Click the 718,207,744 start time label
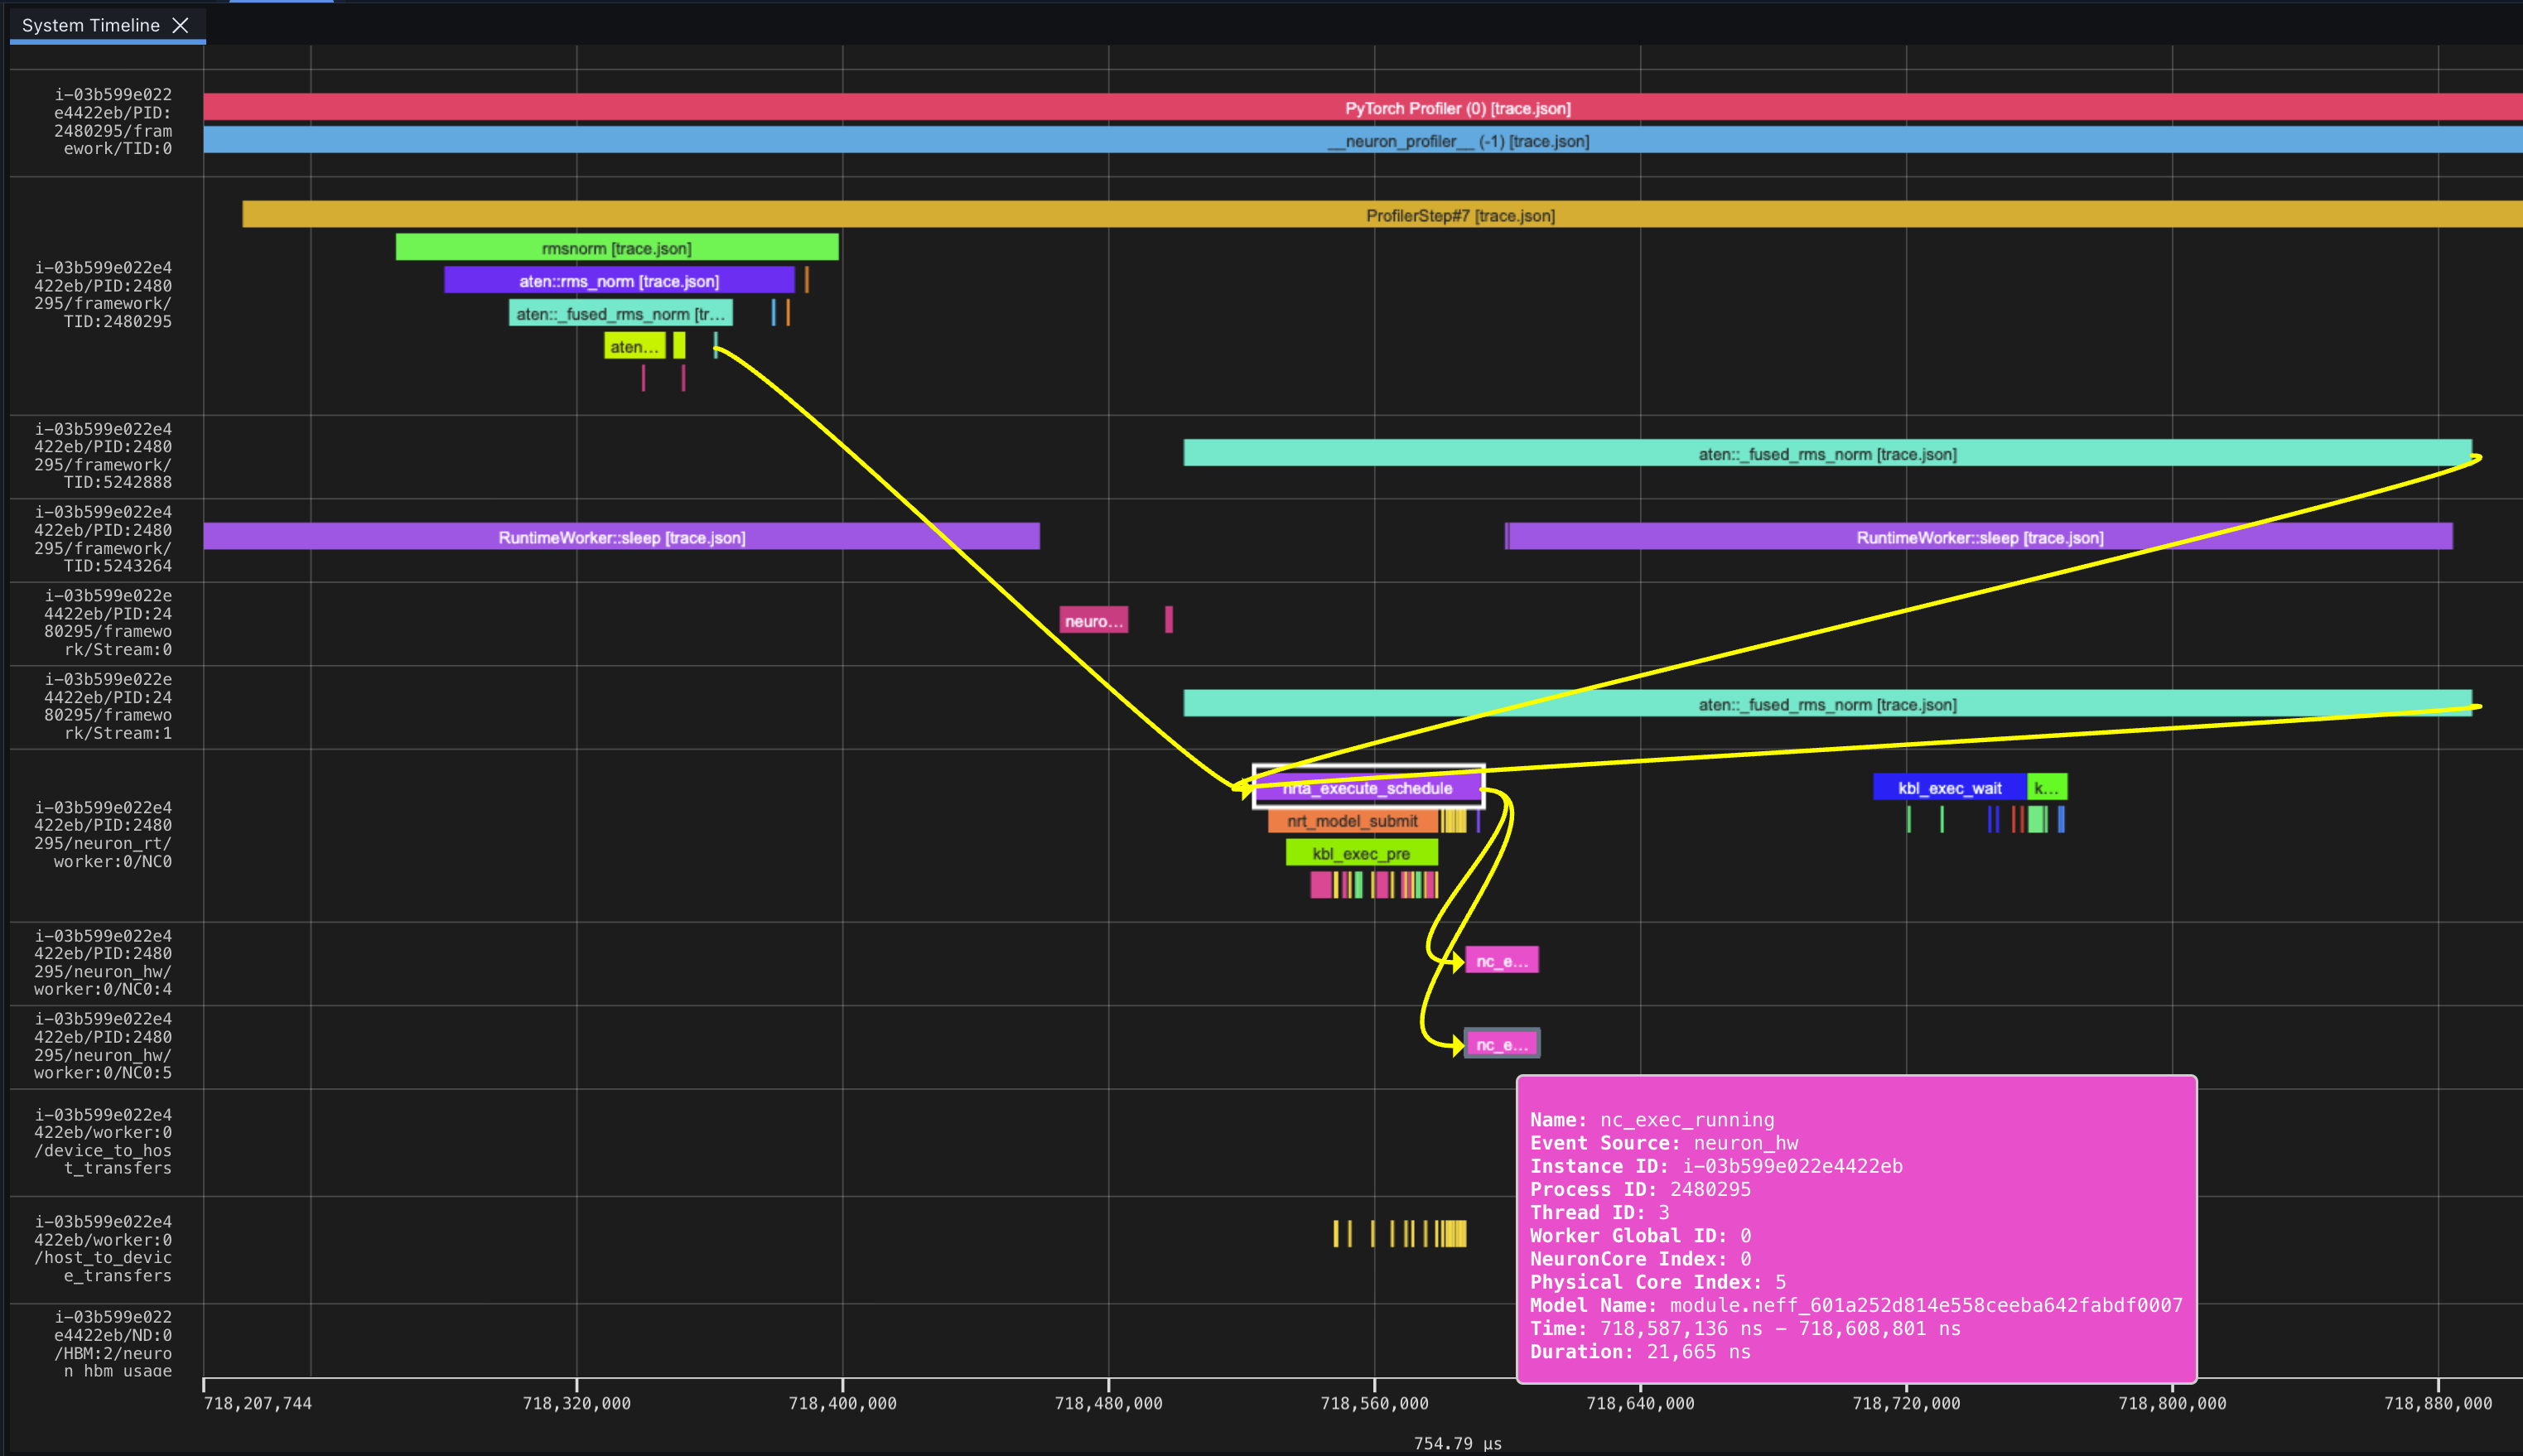Viewport: 2523px width, 1456px height. coord(258,1403)
